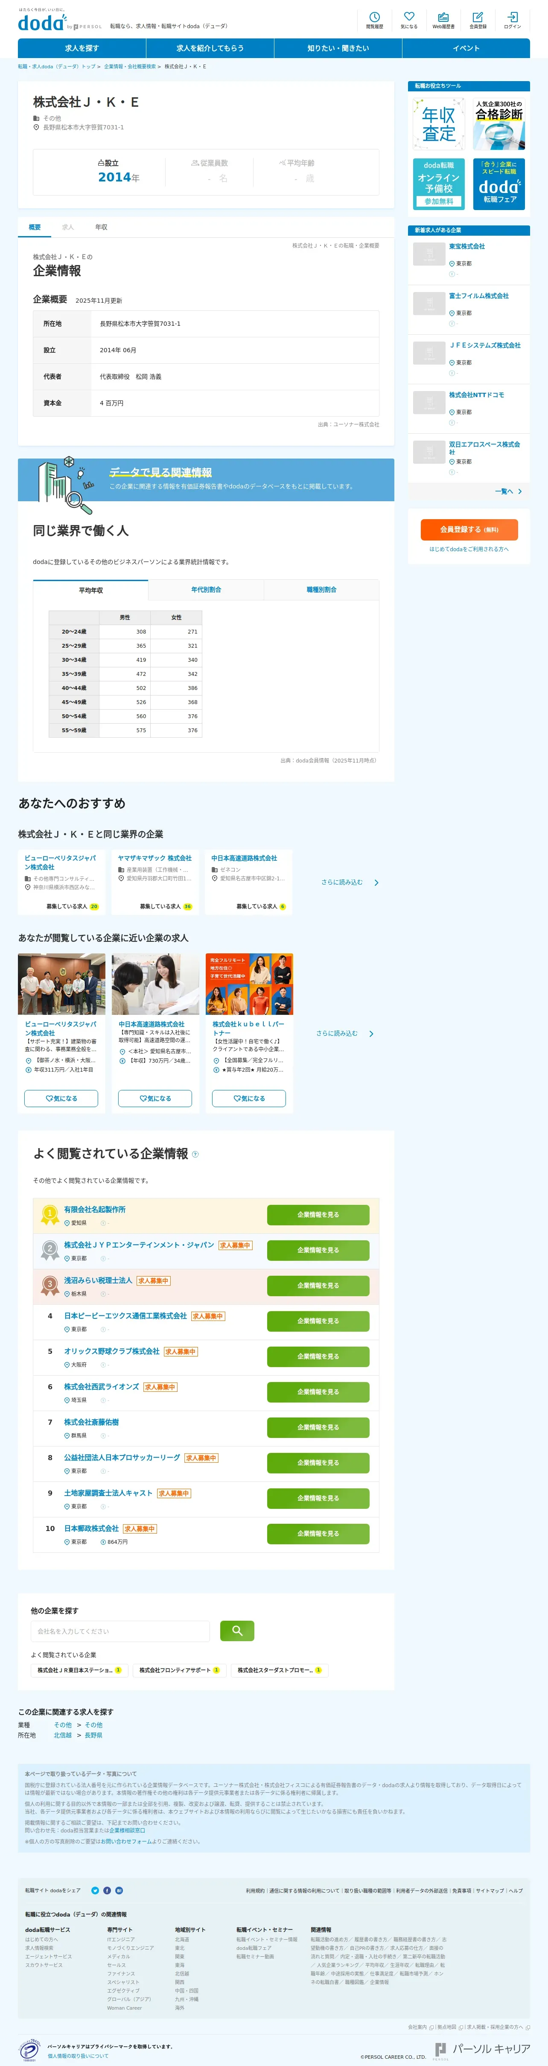Image resolution: width=548 pixels, height=2066 pixels.
Task: Select the 職種別割合 statistics tab
Action: pos(321,590)
